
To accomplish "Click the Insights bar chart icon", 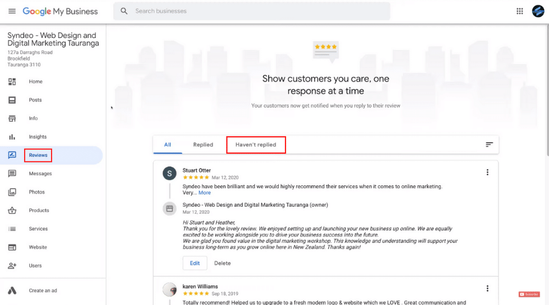I will click(12, 137).
